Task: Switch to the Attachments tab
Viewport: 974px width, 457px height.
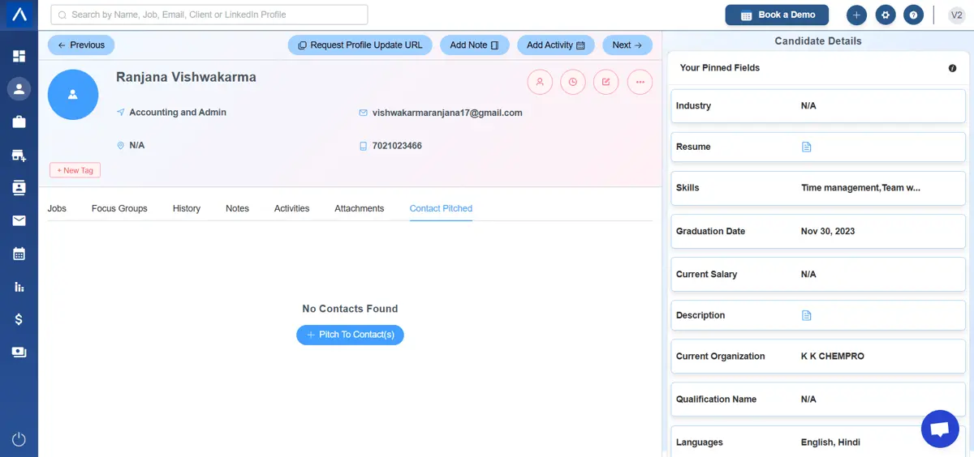Action: pos(360,208)
